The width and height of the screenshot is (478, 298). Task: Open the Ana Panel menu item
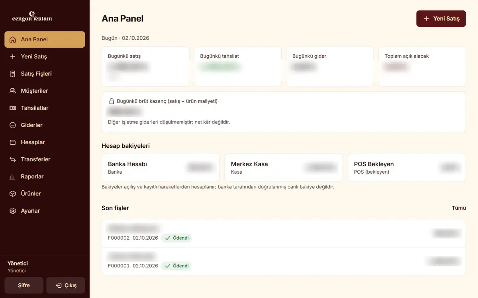click(45, 40)
